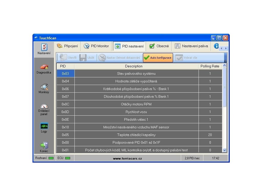
Task: Click the Otevřít toolbar item
Action: 68,58
